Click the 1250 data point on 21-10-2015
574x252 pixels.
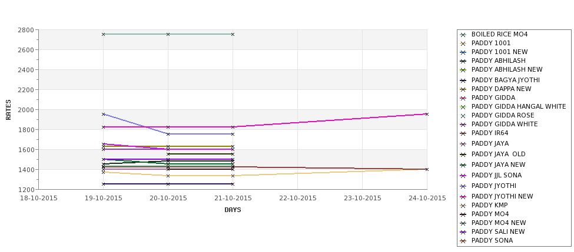[x=233, y=184]
